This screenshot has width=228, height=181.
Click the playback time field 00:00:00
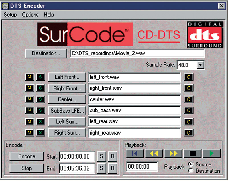click(x=142, y=167)
